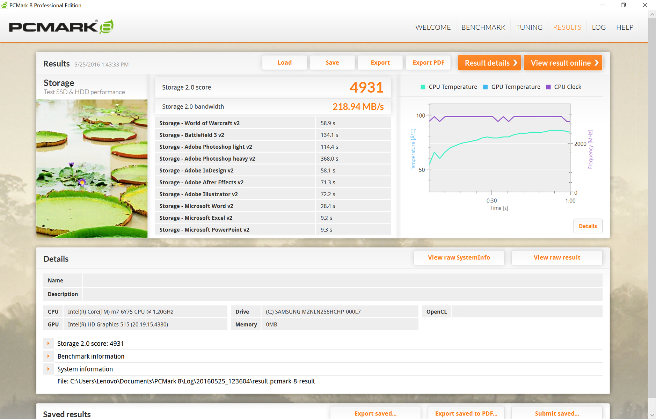Click the GPU Temperature legend swatch

[x=485, y=87]
